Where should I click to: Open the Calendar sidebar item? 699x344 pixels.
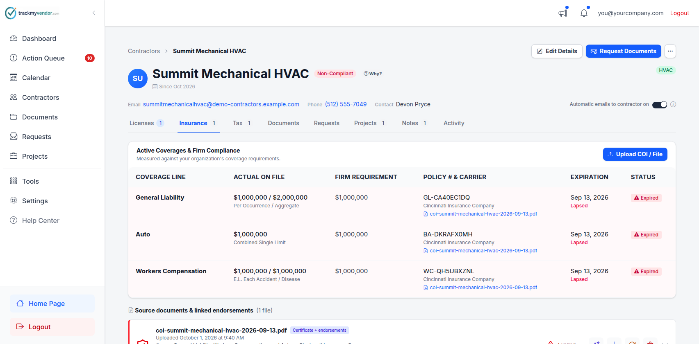tap(52, 78)
